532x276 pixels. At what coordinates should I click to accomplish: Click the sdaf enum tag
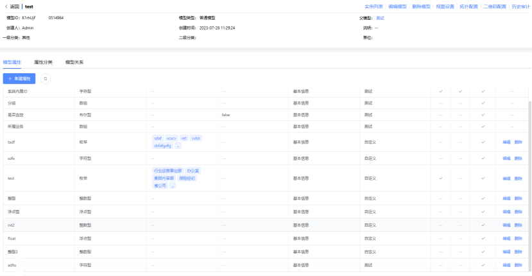pos(158,138)
